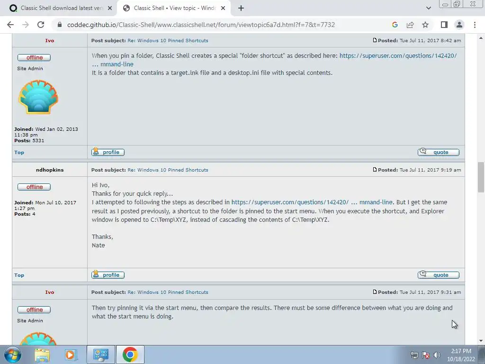The width and height of the screenshot is (485, 364).
Task: Click the offline badge under ndhopkins
Action: coord(34,187)
